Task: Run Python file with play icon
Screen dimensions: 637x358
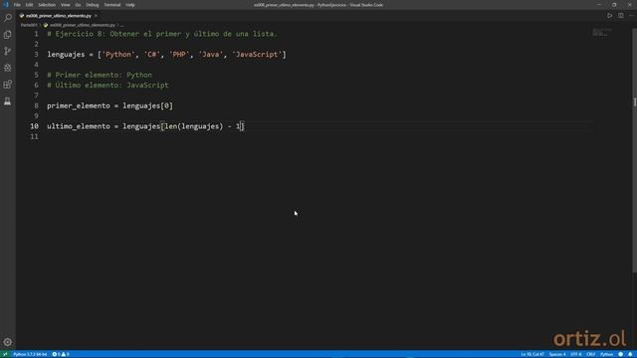Action: click(609, 16)
